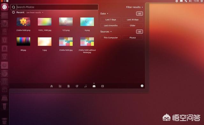This screenshot has height=125, width=204.
Task: Toggle the This Computer source filter
Action: tap(111, 37)
